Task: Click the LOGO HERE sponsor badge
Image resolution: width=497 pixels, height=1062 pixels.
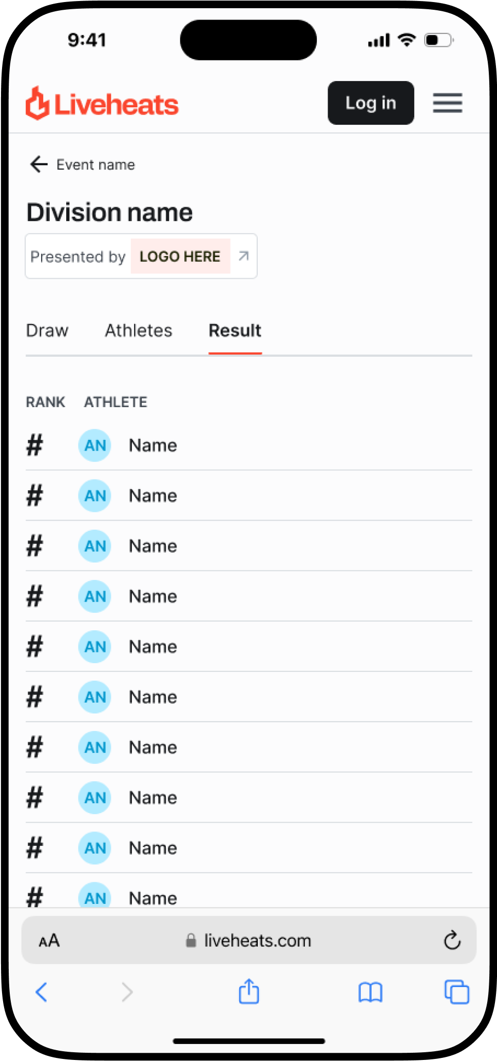Action: click(180, 256)
